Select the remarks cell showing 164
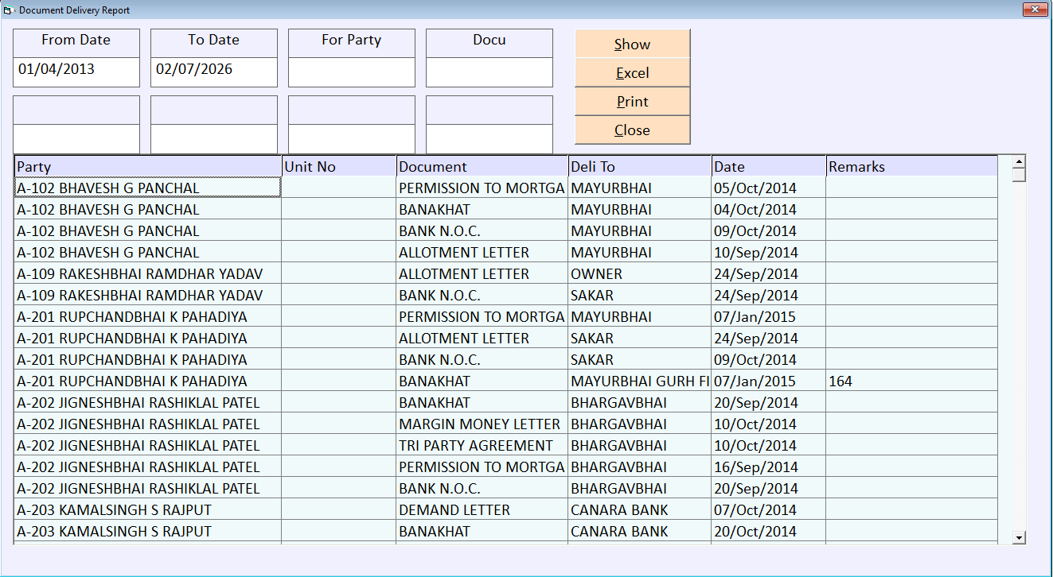This screenshot has width=1053, height=577. pyautogui.click(x=912, y=381)
